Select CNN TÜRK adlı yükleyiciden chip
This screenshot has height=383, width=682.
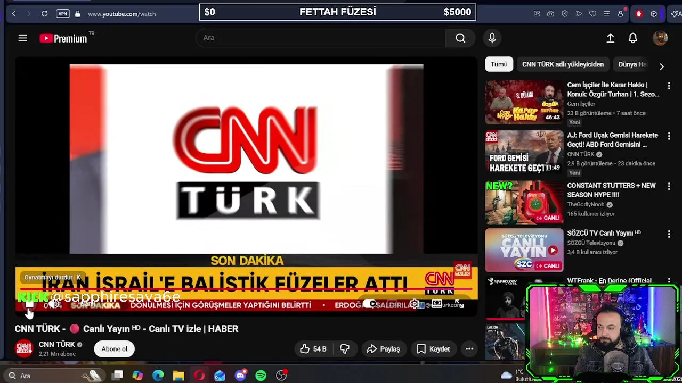click(x=563, y=64)
